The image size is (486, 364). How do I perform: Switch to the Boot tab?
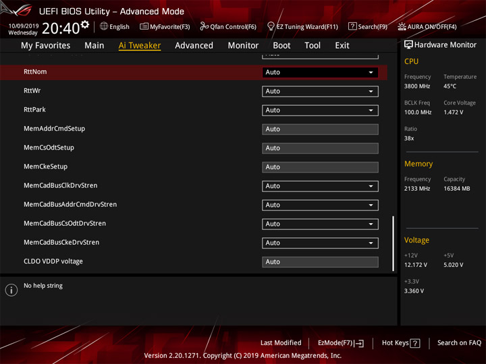(x=281, y=46)
